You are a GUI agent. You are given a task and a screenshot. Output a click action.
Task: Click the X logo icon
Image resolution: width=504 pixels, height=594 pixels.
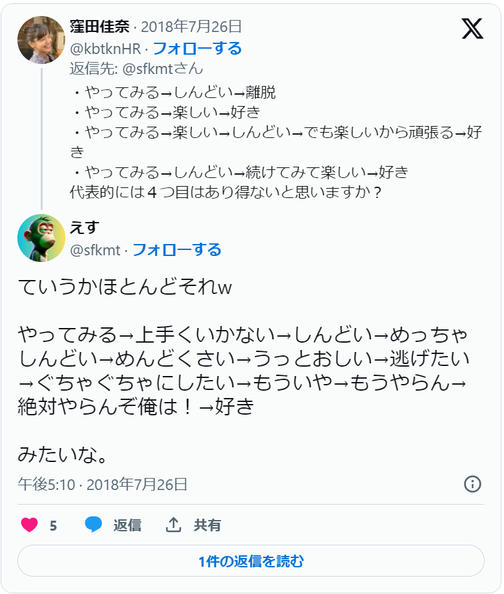(x=473, y=28)
